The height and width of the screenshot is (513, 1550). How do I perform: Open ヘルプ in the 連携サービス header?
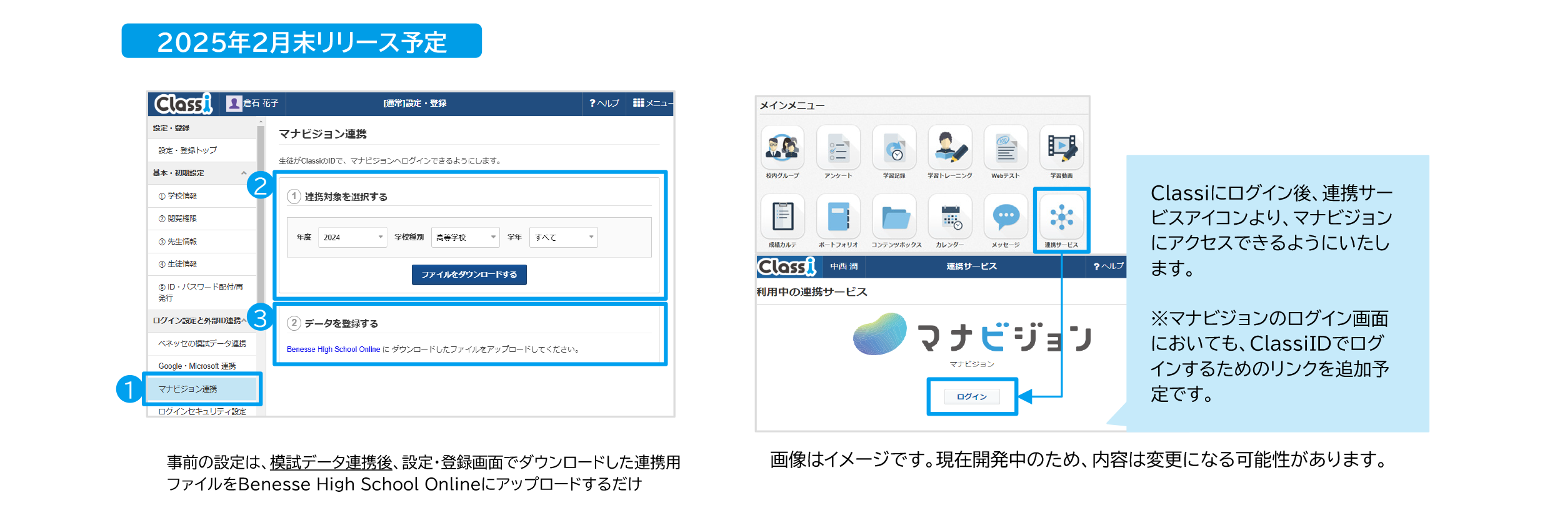tap(1108, 266)
